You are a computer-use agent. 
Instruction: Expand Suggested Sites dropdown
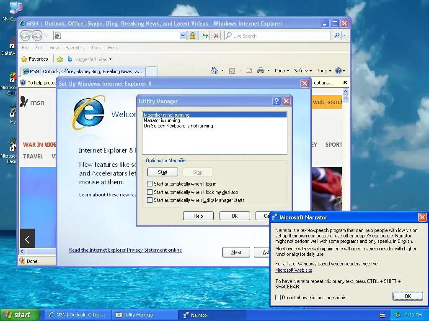pos(110,59)
